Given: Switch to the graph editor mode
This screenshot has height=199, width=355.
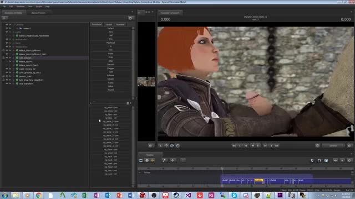Looking at the screenshot, I should tap(153, 160).
